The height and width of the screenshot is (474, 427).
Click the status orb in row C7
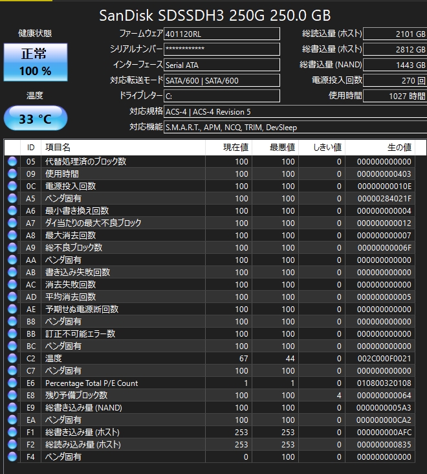(x=12, y=370)
